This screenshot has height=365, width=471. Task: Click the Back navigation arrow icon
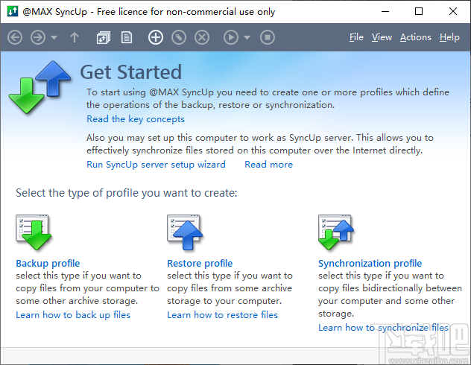click(15, 37)
